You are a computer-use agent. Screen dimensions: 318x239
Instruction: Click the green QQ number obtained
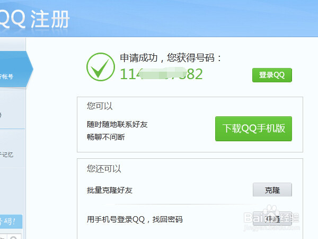(161, 74)
